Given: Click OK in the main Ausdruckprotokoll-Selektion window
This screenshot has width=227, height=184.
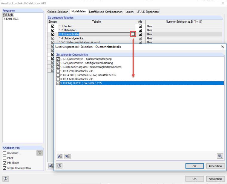Looking at the screenshot, I should point(194,179).
